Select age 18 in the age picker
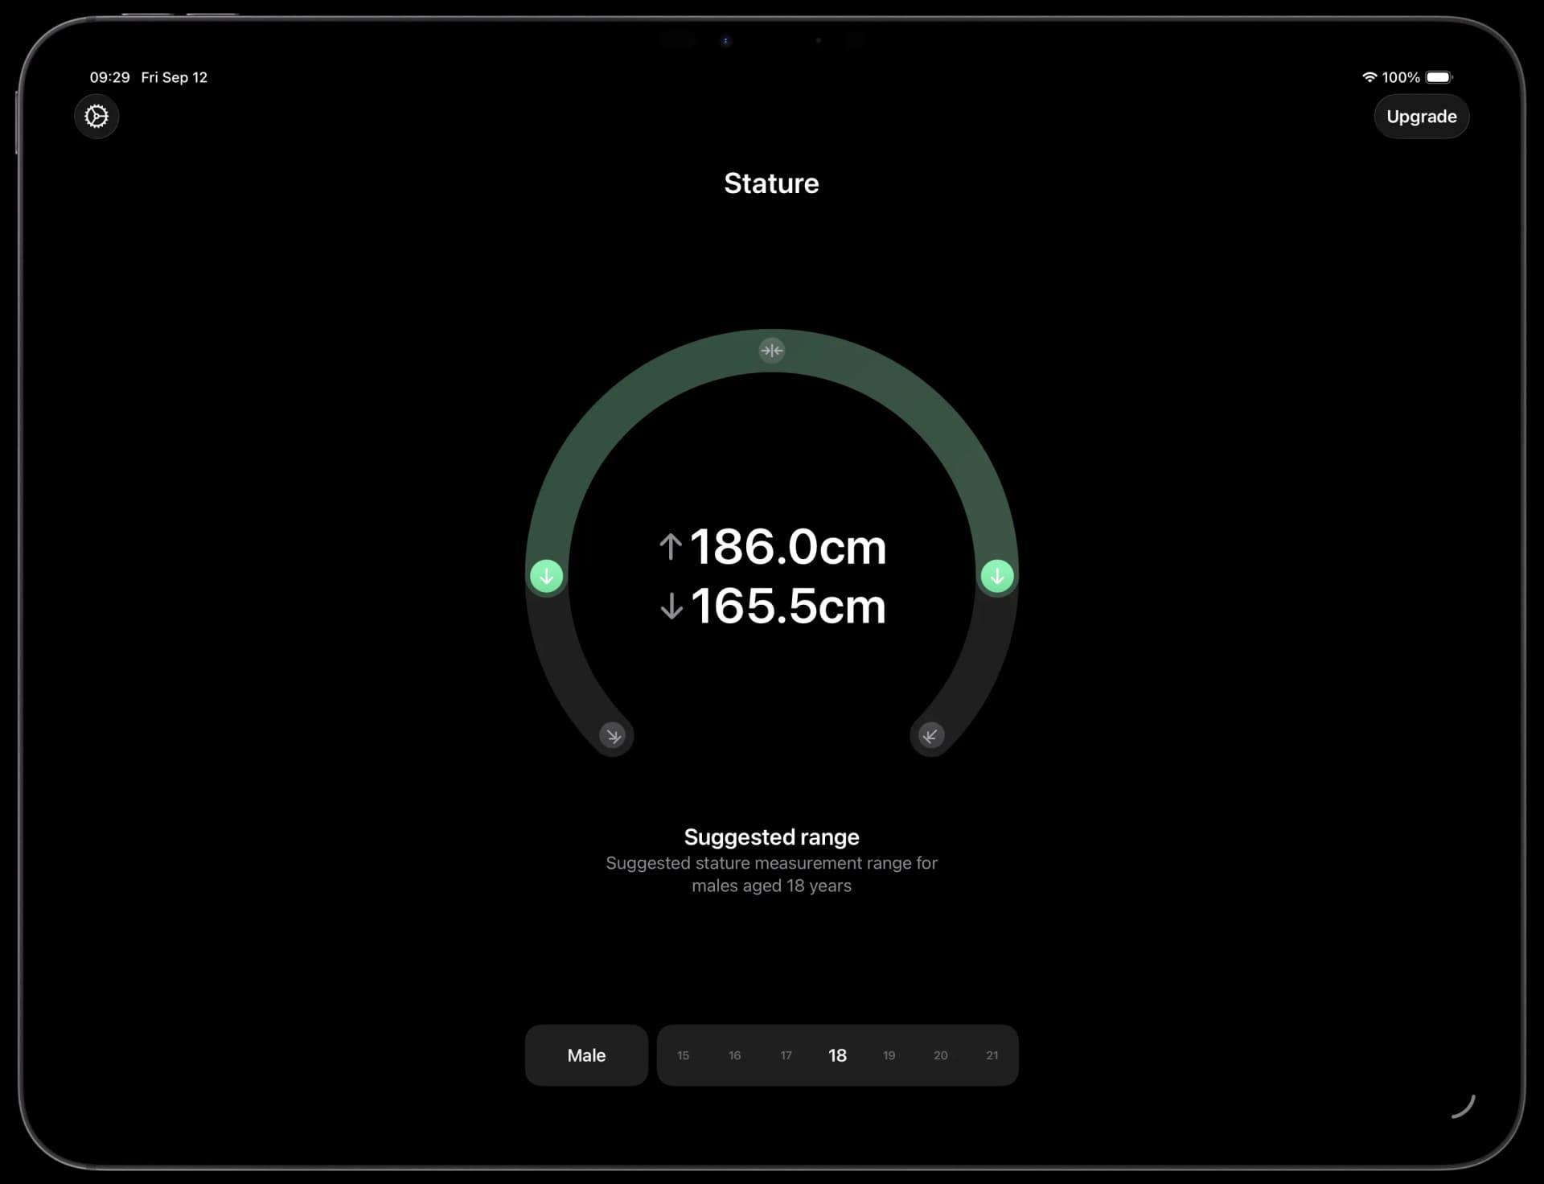 click(837, 1055)
